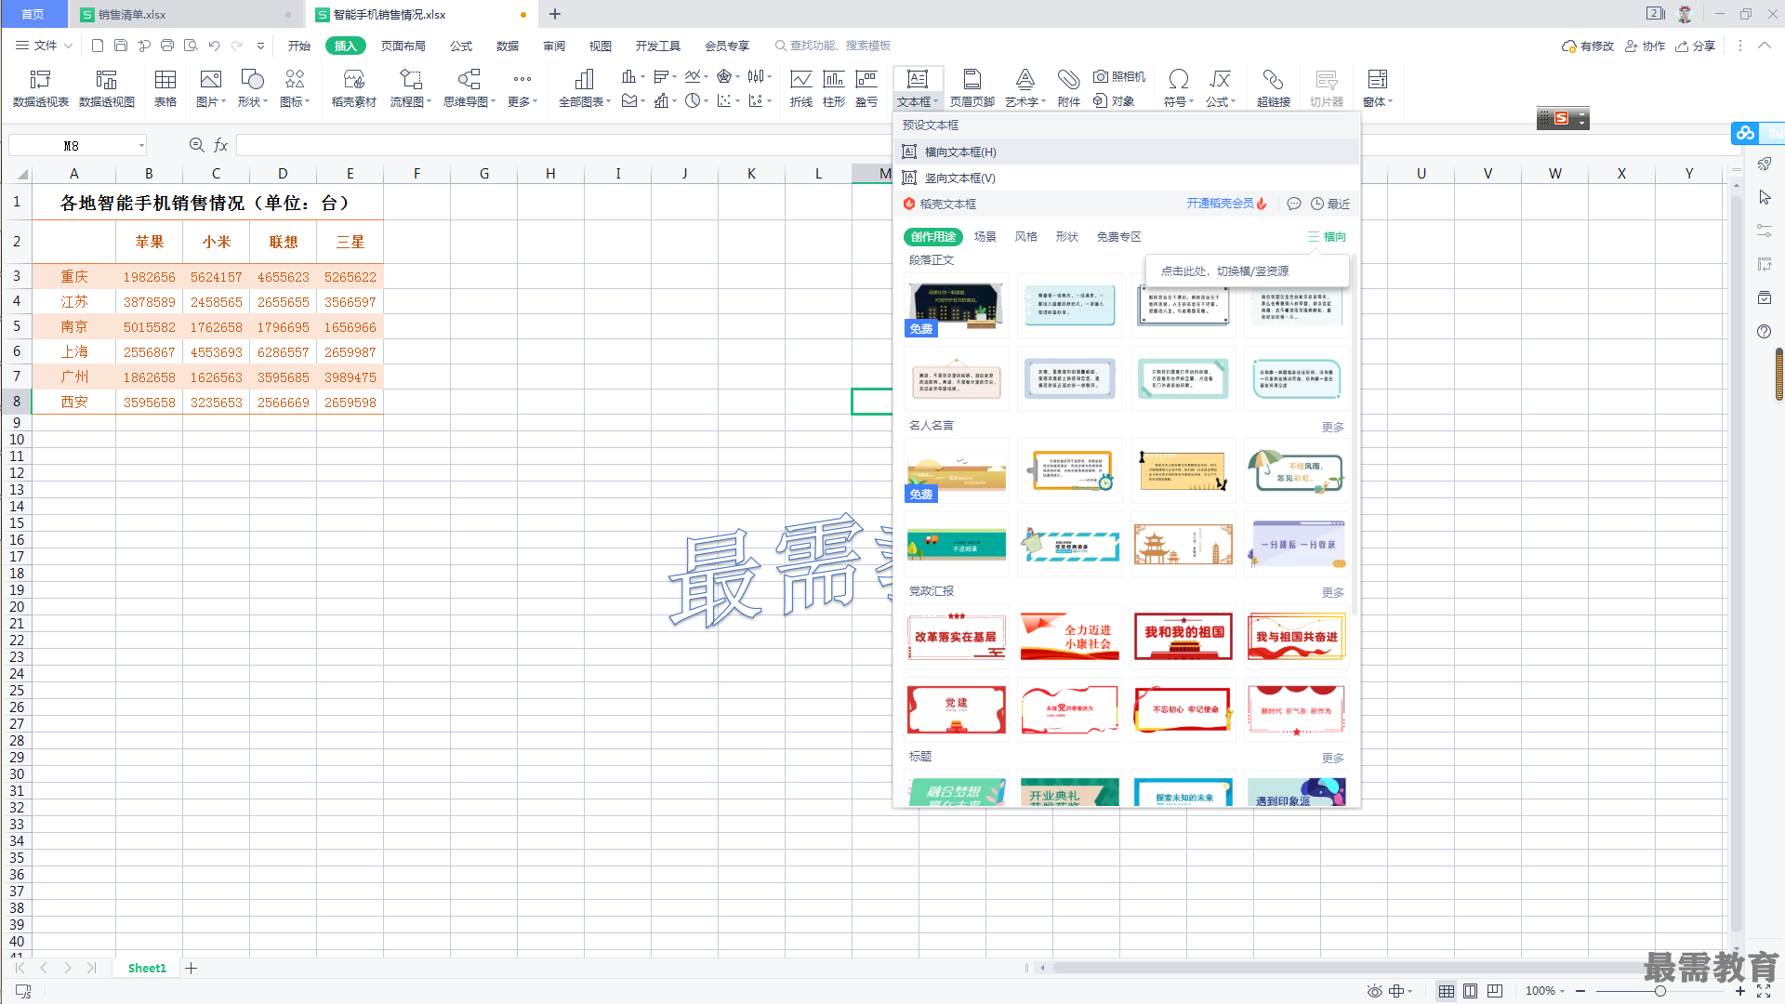The height and width of the screenshot is (1004, 1785).
Task: Select the 免费专区 filter tab
Action: pos(1119,237)
